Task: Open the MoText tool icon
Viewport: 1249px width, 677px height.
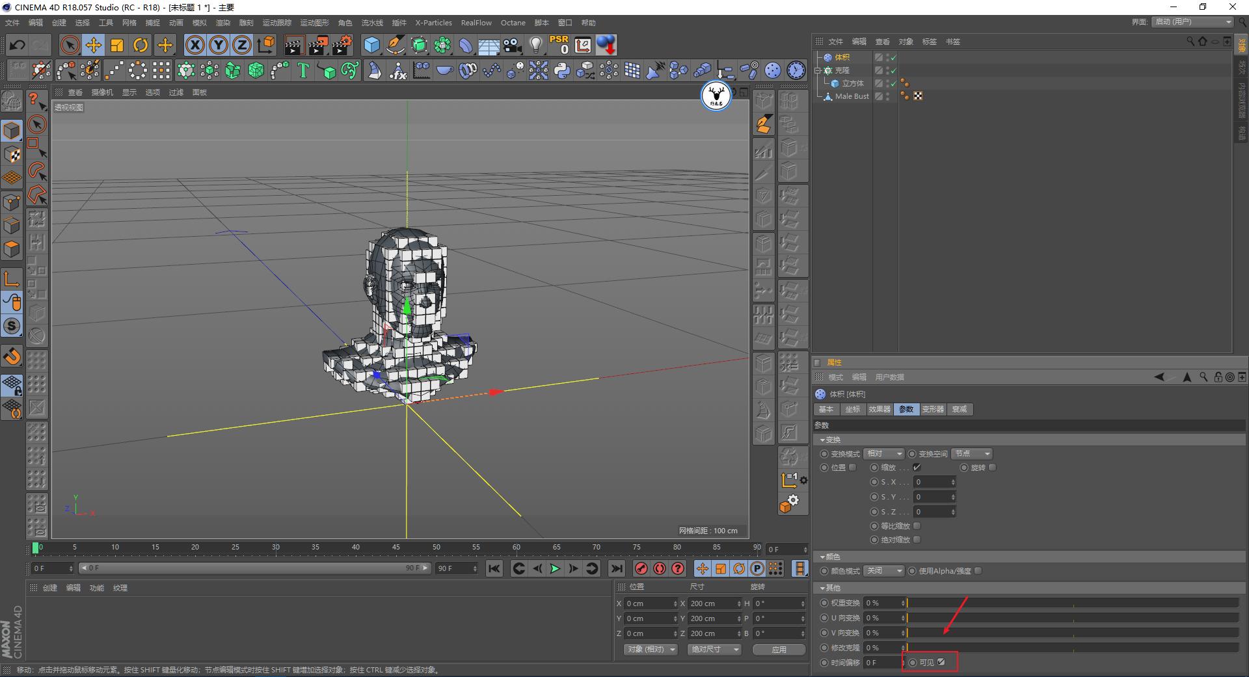Action: coord(303,70)
